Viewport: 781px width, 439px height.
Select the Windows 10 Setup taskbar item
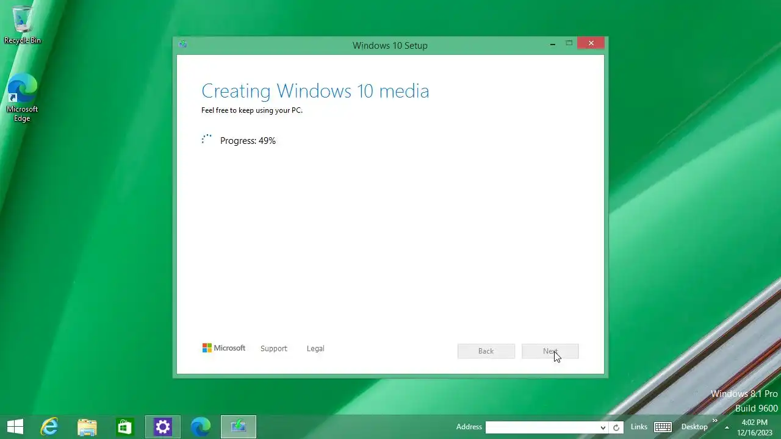click(239, 427)
